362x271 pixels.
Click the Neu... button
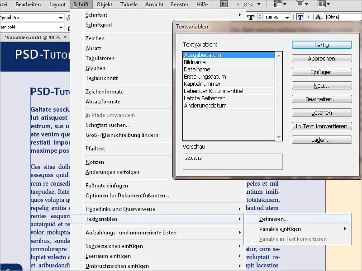pyautogui.click(x=322, y=85)
